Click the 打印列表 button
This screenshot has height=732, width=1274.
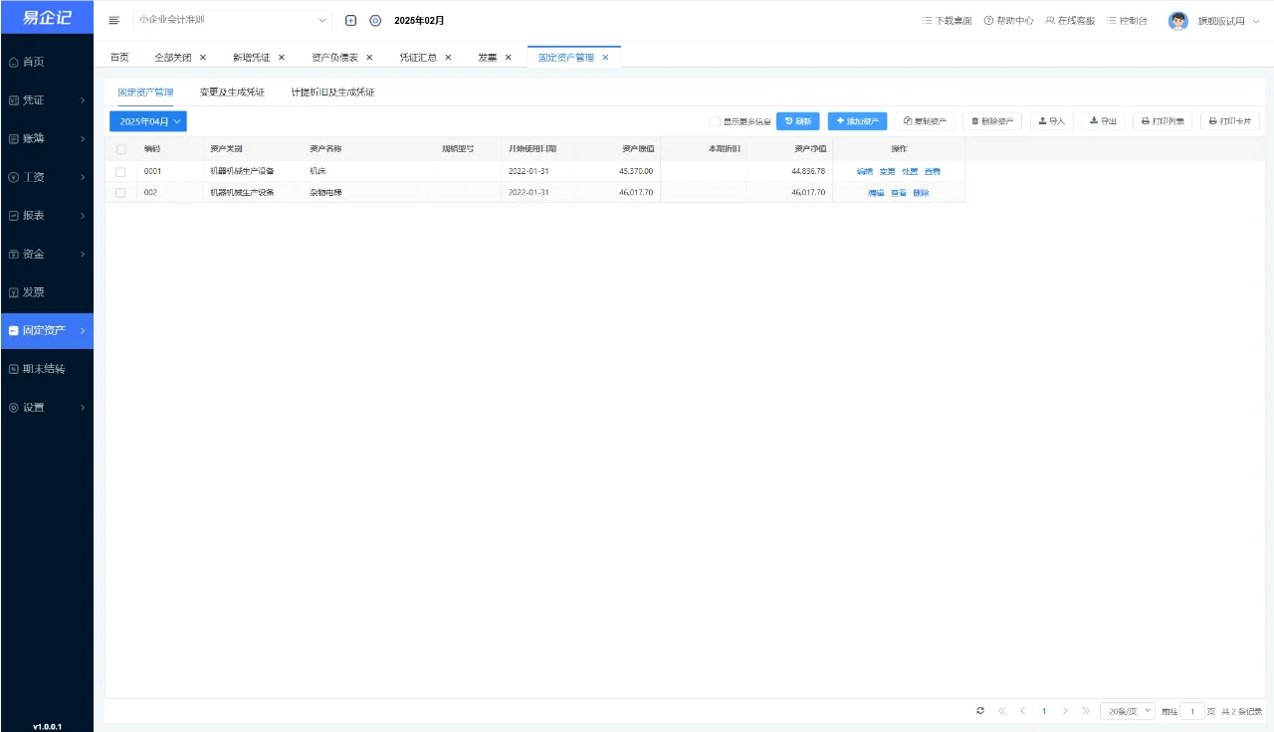click(x=1163, y=121)
